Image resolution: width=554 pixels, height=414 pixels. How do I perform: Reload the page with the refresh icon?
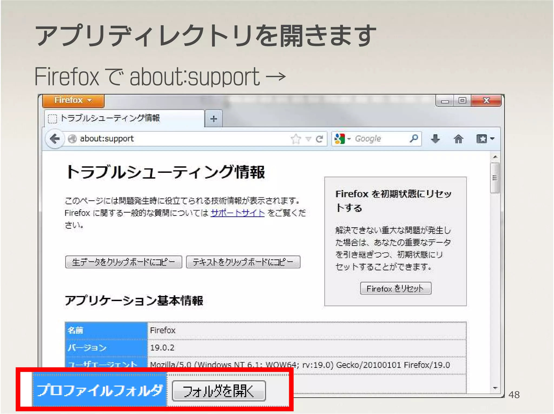319,139
